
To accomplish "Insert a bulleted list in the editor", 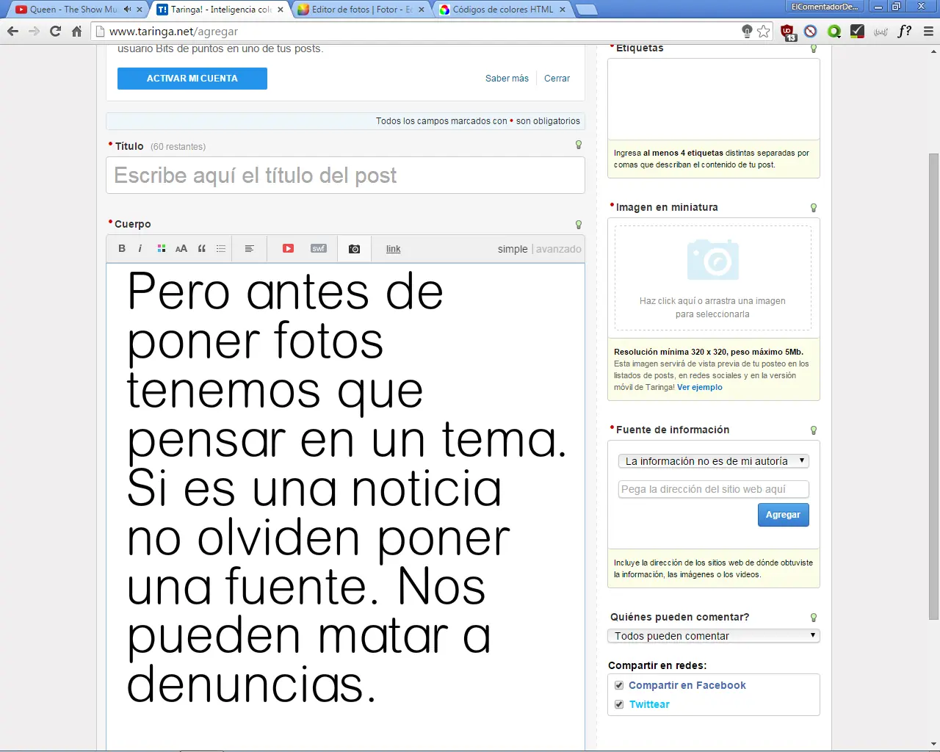I will point(221,249).
